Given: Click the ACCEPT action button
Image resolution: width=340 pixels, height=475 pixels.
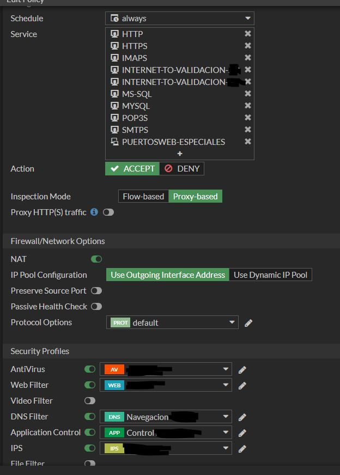Looking at the screenshot, I should 132,169.
